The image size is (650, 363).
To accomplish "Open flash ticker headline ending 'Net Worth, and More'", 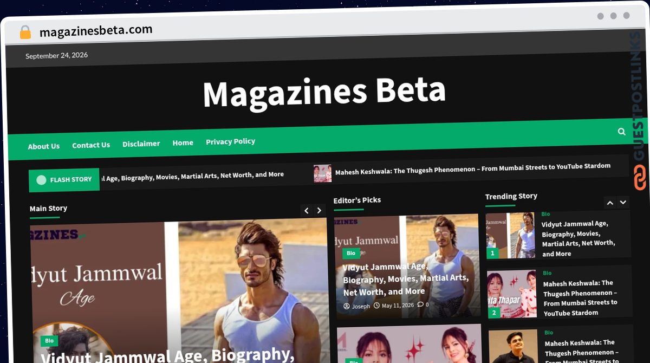I will [192, 176].
